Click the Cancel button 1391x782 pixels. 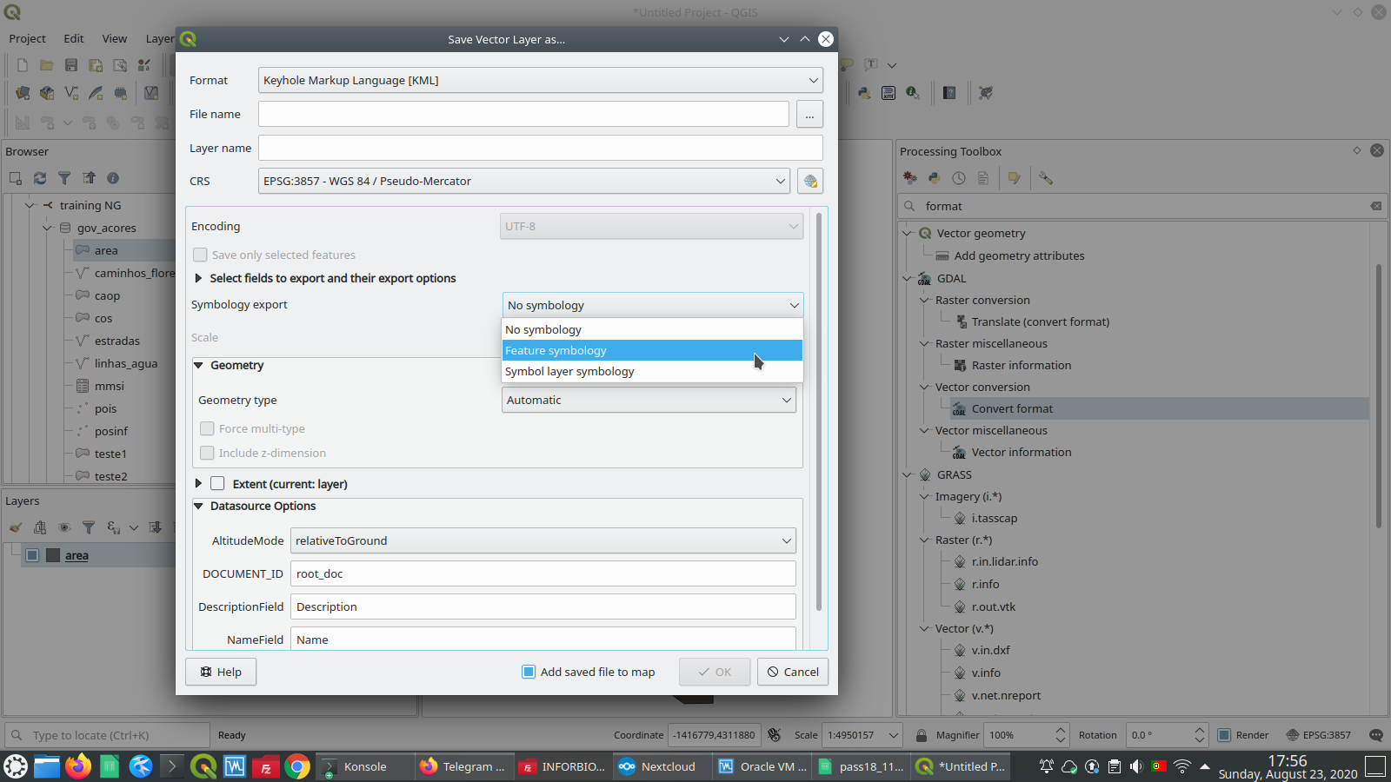click(x=793, y=672)
